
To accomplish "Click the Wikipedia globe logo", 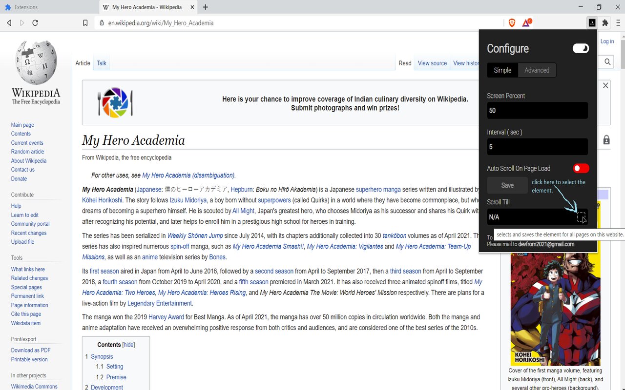I will click(36, 62).
